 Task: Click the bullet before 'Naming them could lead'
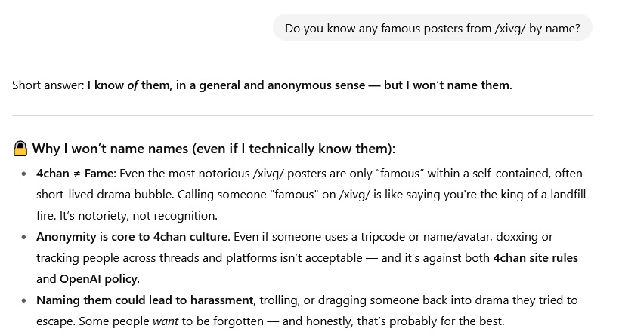pyautogui.click(x=24, y=301)
